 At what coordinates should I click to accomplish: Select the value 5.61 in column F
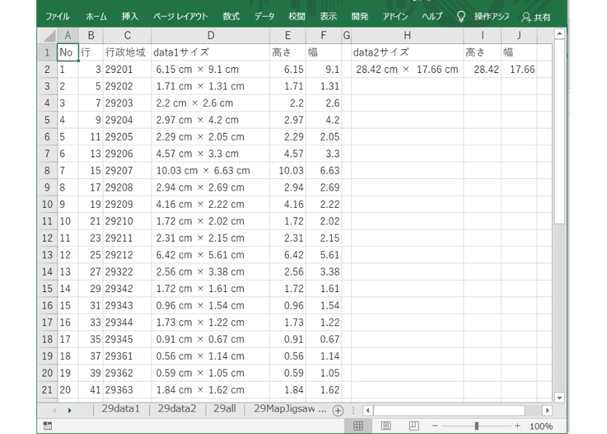[x=324, y=255]
